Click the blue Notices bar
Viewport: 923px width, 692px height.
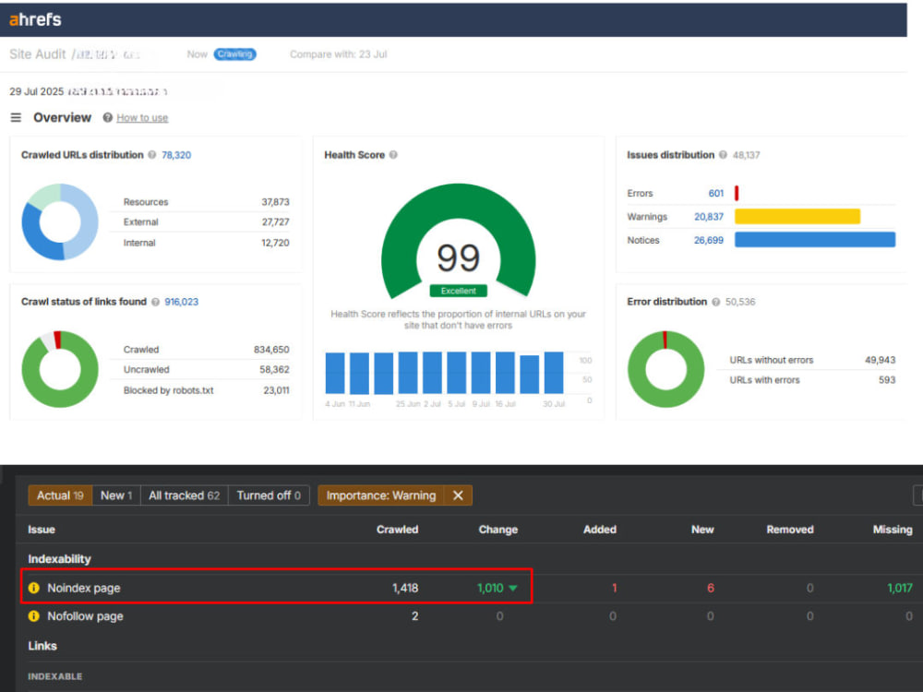pos(815,240)
